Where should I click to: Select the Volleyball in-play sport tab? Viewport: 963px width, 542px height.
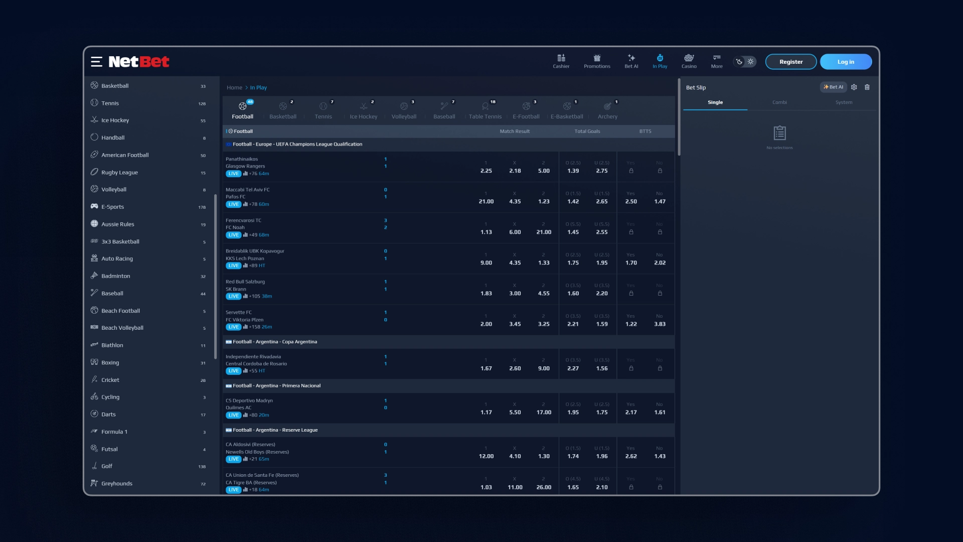click(404, 110)
